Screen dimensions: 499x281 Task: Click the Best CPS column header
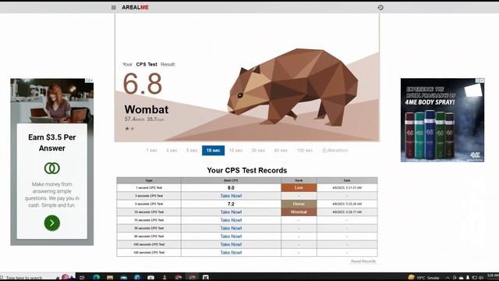[x=231, y=180]
